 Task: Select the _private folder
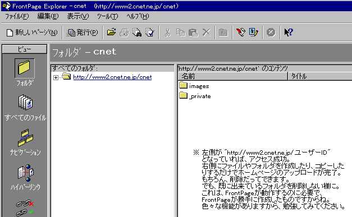click(195, 96)
